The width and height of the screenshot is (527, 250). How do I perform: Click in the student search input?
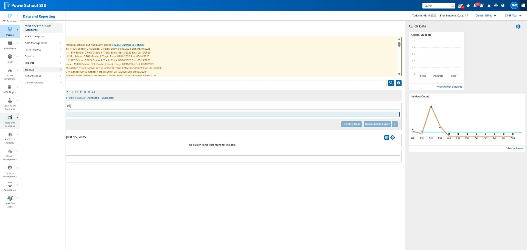226,83
